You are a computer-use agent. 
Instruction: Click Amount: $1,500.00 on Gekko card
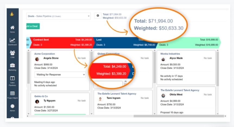click(x=44, y=107)
